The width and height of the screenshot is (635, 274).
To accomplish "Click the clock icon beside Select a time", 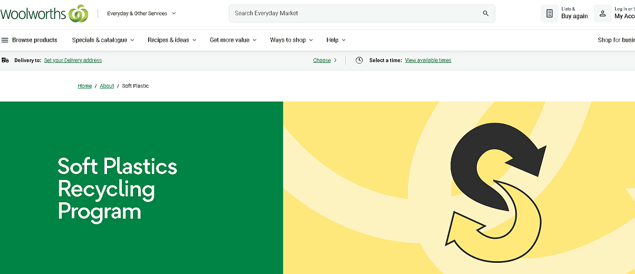I will pyautogui.click(x=359, y=61).
